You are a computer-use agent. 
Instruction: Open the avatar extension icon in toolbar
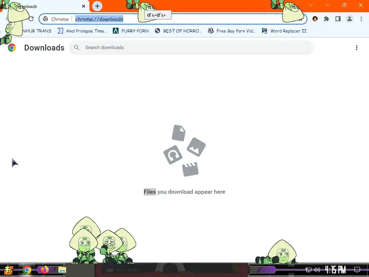[x=315, y=19]
